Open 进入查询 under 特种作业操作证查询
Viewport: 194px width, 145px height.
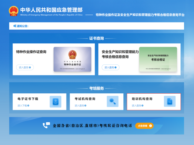(25, 68)
